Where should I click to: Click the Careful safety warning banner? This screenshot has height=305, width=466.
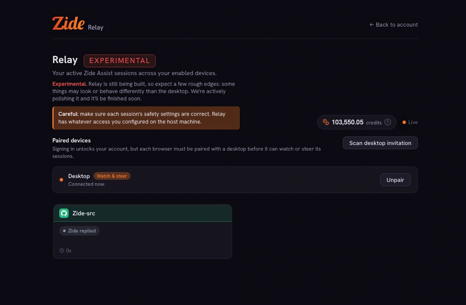point(146,118)
